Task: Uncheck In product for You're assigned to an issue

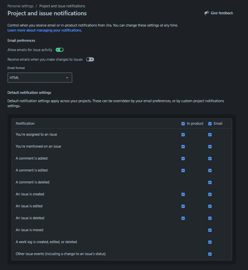Action: tap(183, 135)
